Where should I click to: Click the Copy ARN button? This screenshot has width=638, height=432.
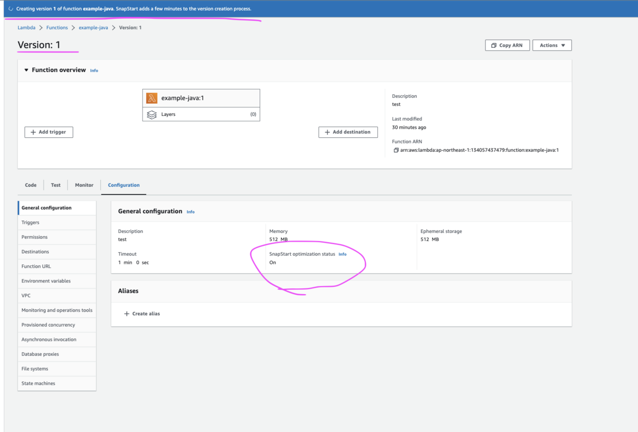tap(507, 45)
